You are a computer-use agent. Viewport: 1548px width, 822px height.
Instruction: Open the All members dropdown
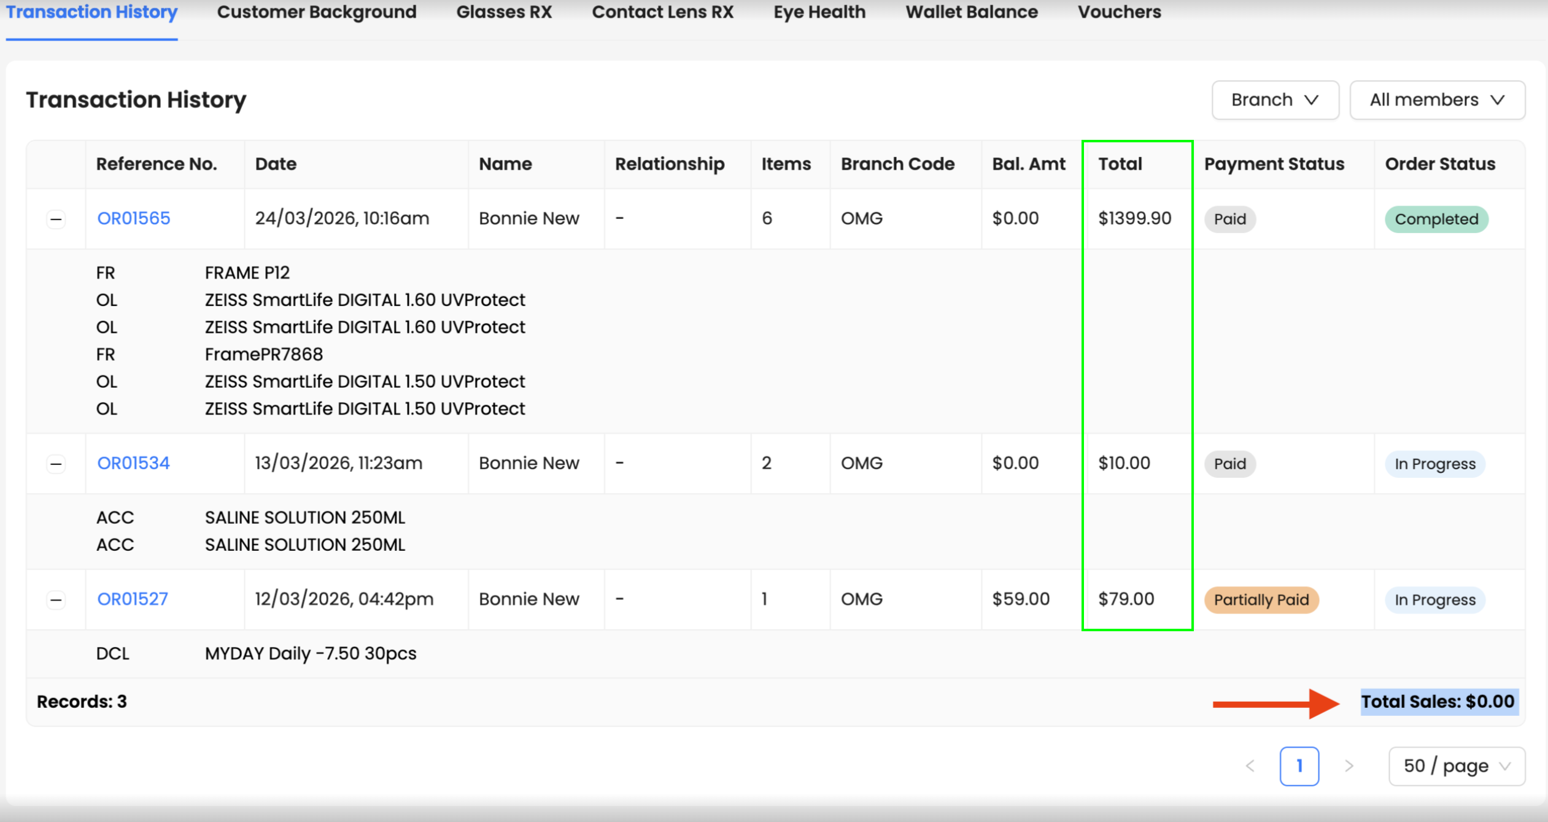coord(1437,100)
